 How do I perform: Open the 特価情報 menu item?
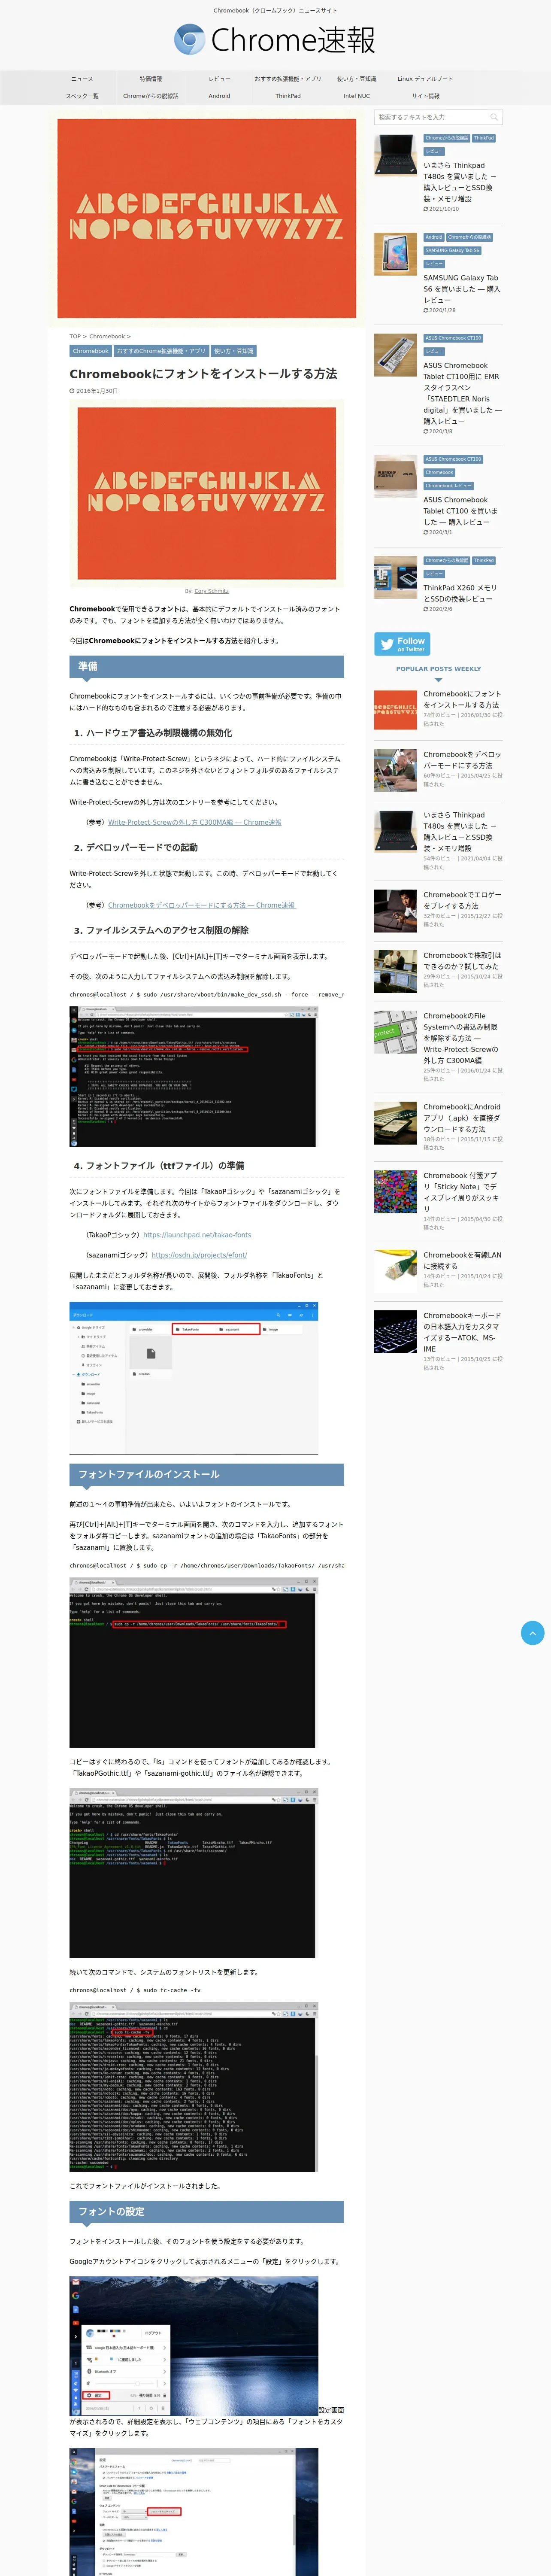(x=151, y=79)
